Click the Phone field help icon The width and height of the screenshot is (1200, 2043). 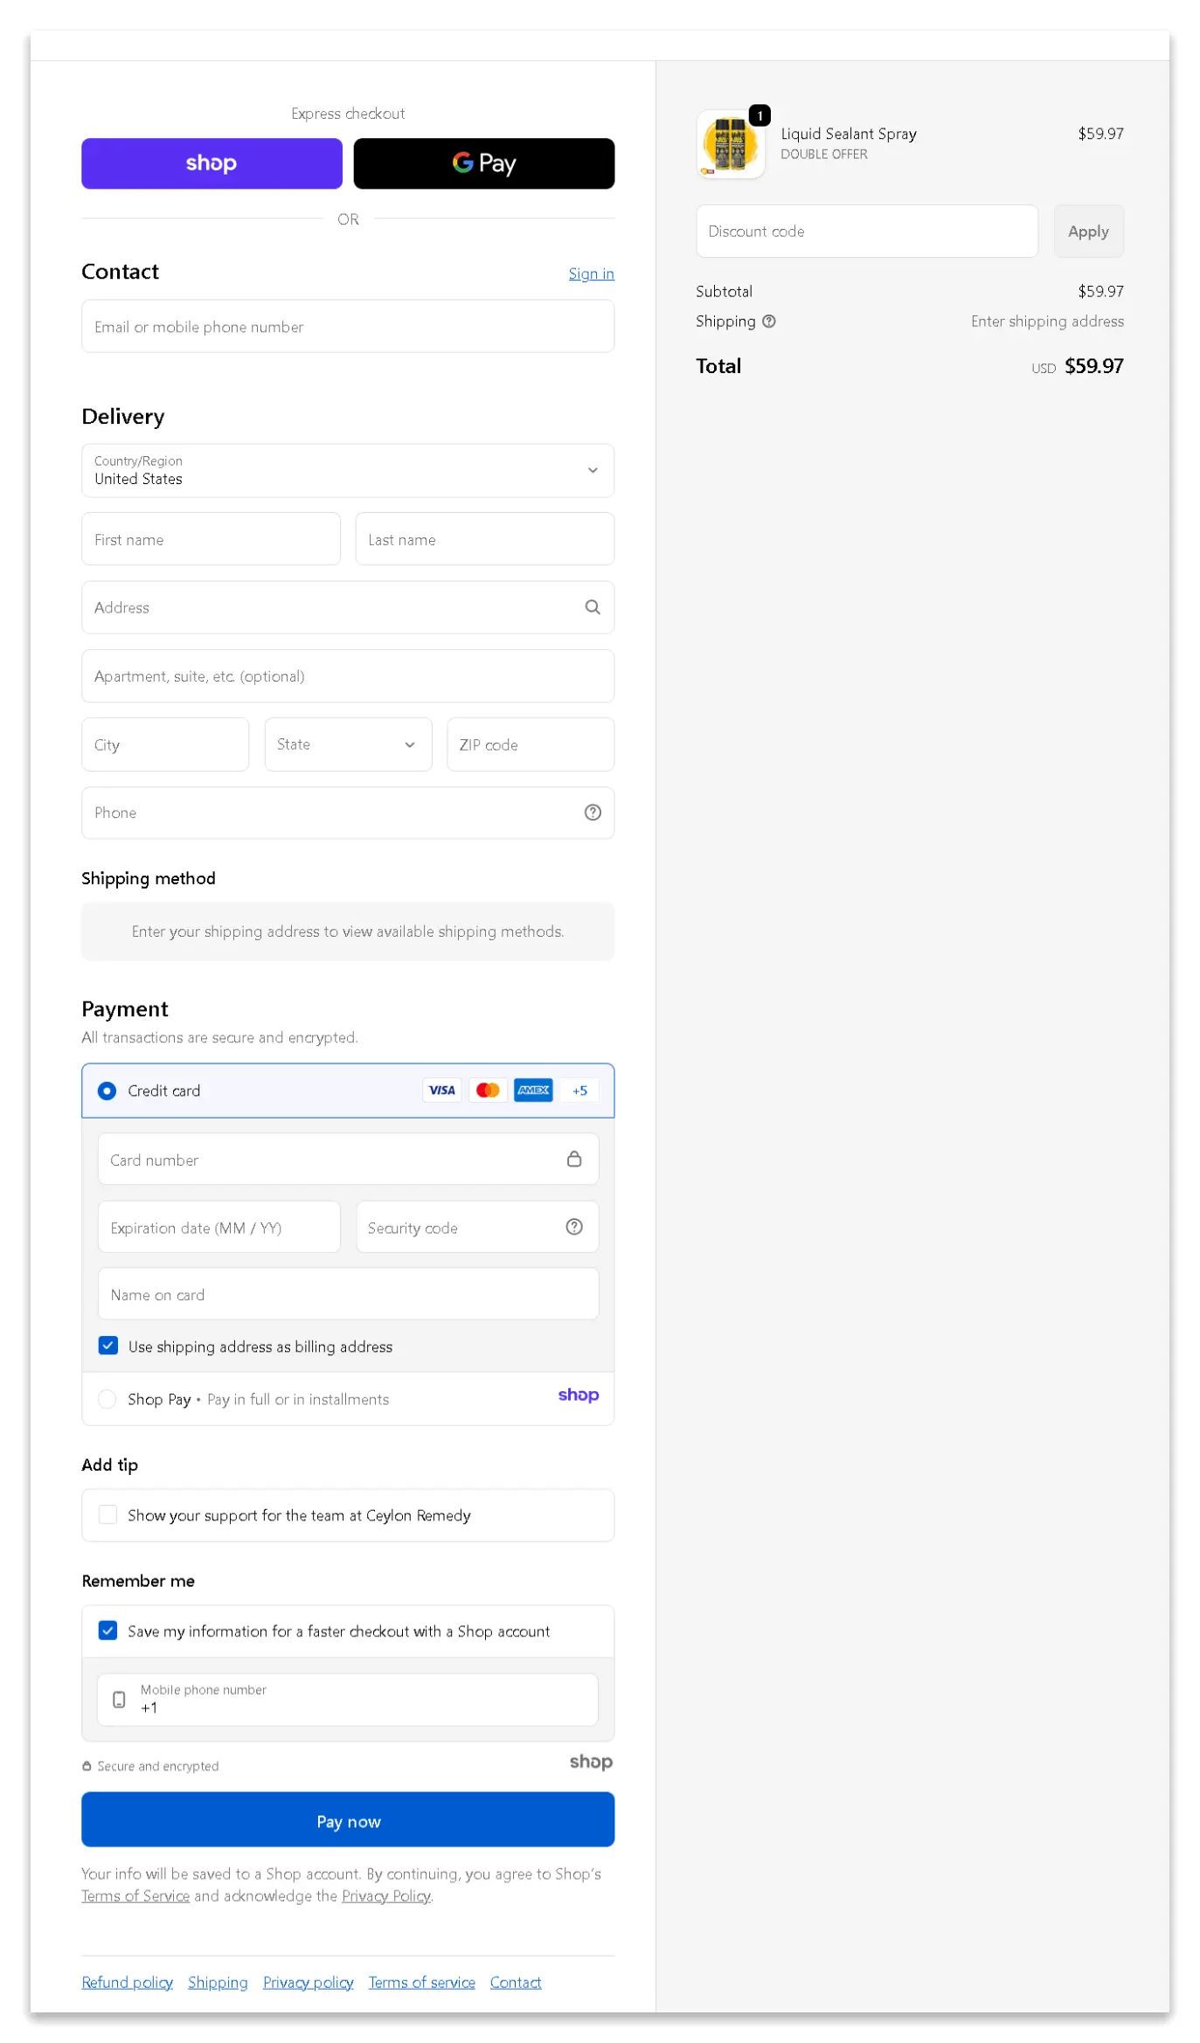(592, 813)
